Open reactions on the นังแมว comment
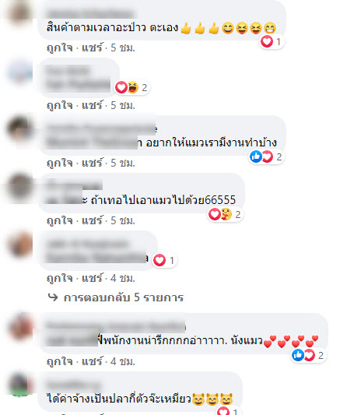 [x=308, y=355]
